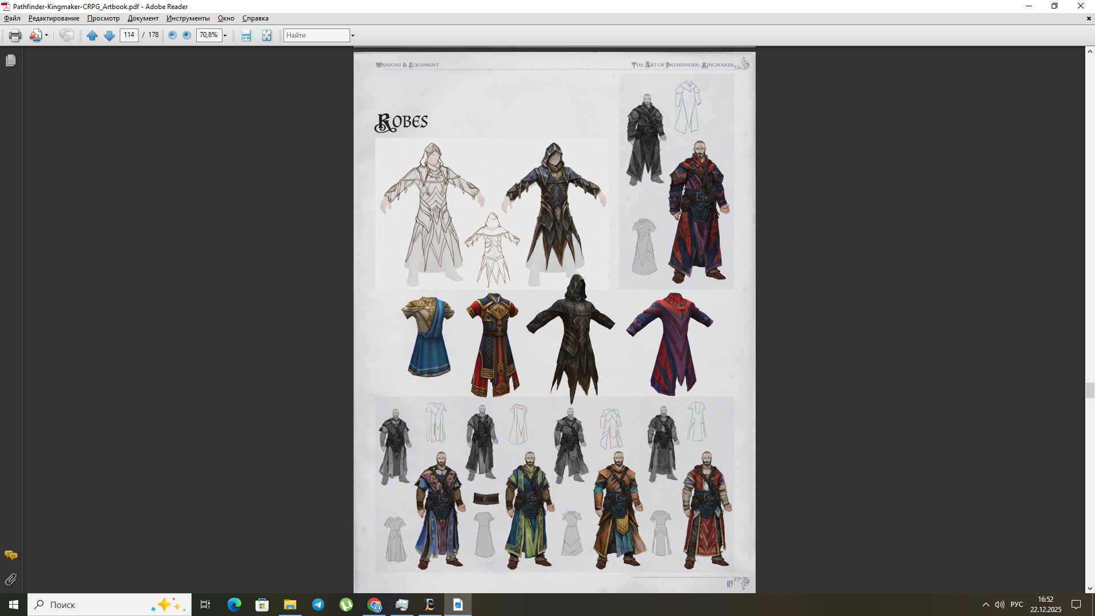Open the collaborate icon dropdown arrow
Image resolution: width=1095 pixels, height=616 pixels.
[x=46, y=35]
